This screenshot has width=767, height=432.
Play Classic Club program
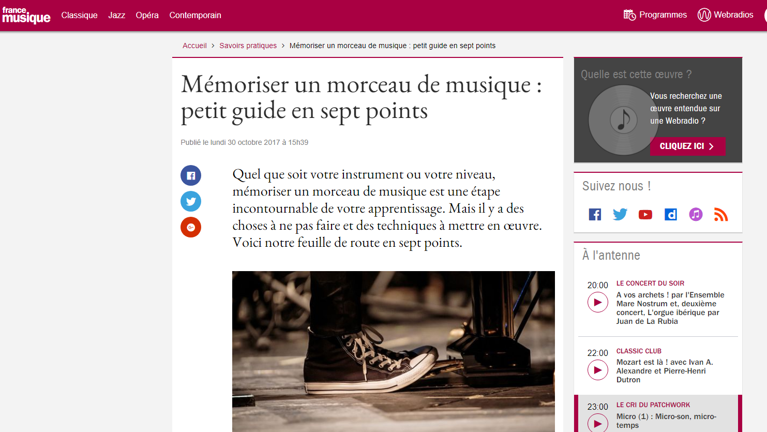(598, 370)
